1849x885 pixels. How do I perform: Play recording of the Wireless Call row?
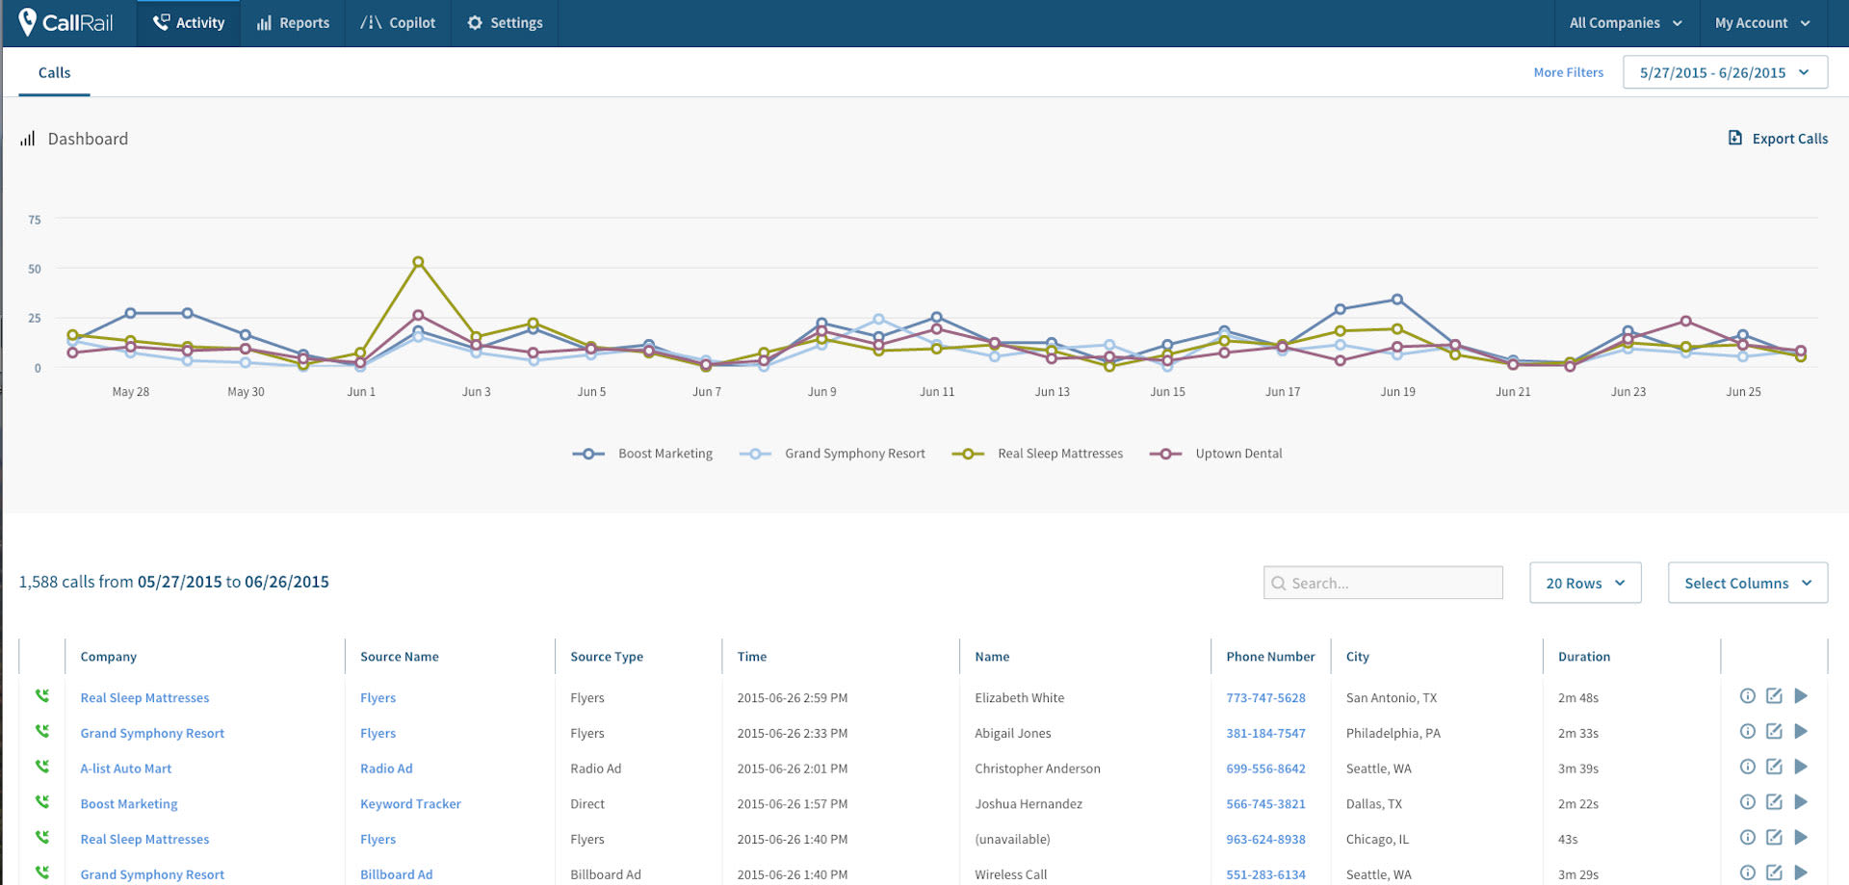coord(1801,873)
